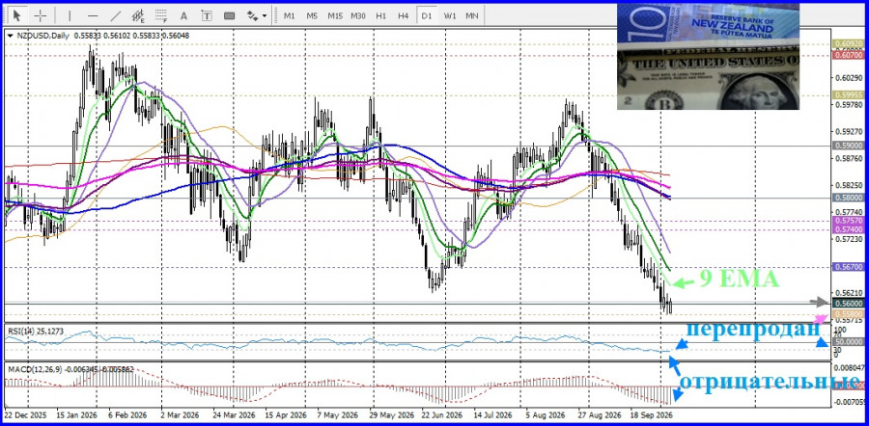Click the 18 Sep 2026 date label
Image resolution: width=869 pixels, height=426 pixels.
(651, 415)
